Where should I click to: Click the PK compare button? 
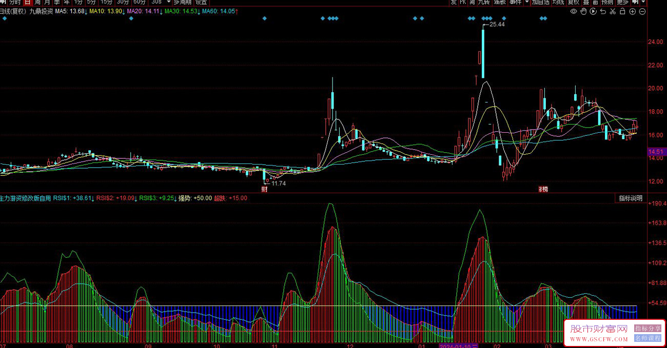pos(463,2)
